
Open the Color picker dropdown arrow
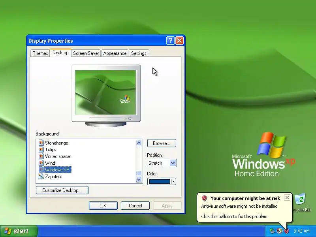coord(173,182)
